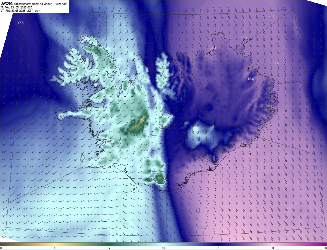The image size is (327, 250).
Task: Click the 'VT: Fös. 23.05.2025 16Z (+10 h)' valid time line
Action: pos(21,11)
